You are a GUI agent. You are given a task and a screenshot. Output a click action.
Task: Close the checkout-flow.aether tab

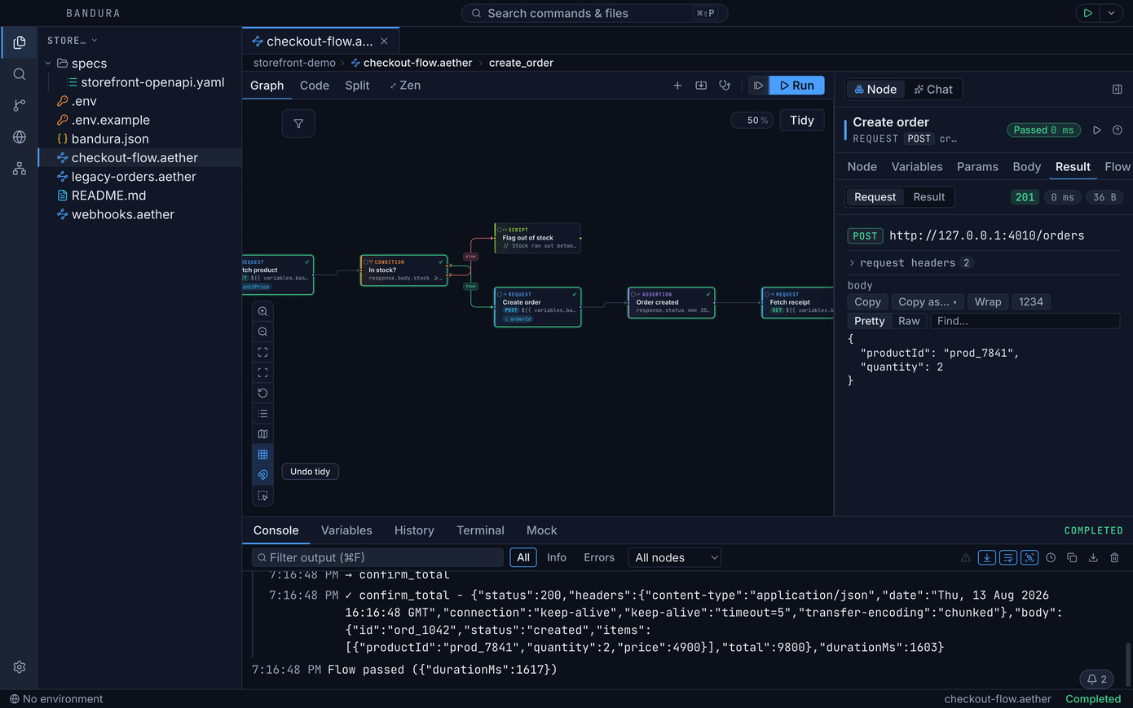coord(384,41)
